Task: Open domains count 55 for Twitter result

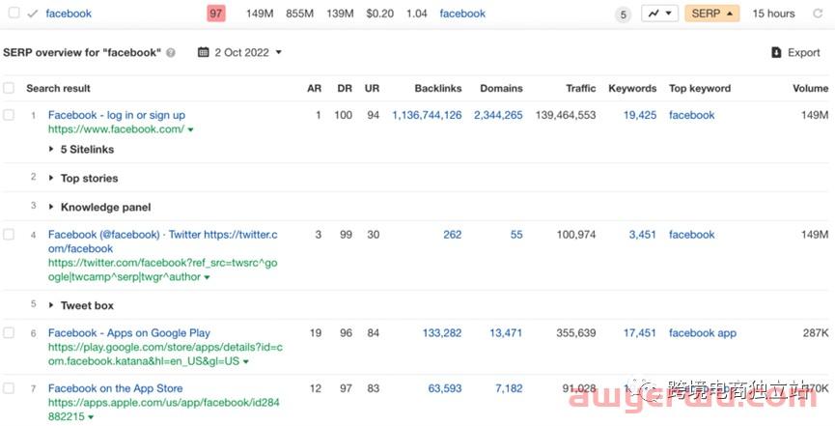Action: click(x=516, y=235)
